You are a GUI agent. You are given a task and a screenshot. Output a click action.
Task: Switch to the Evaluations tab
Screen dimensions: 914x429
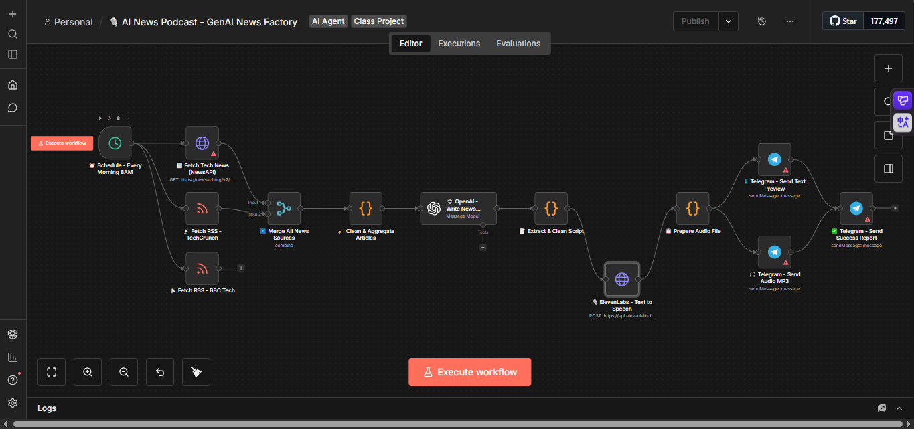[x=518, y=44]
